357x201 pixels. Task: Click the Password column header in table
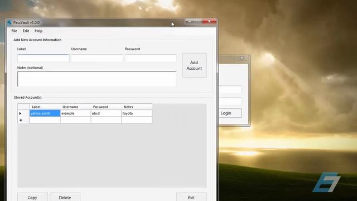click(106, 107)
